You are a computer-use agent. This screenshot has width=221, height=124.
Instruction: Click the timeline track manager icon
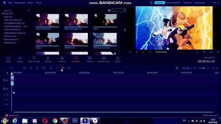(7, 73)
